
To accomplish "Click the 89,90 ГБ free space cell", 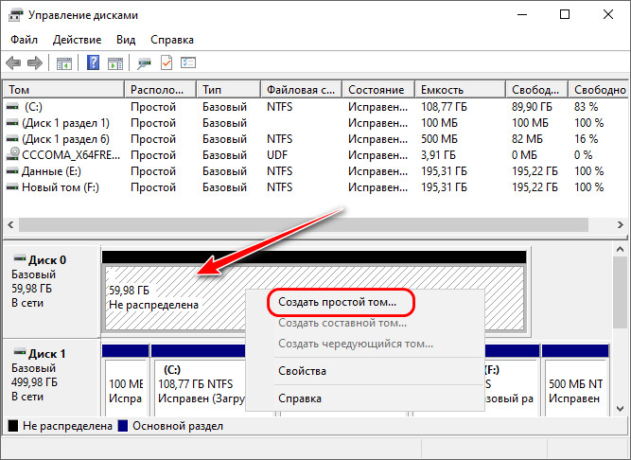I will click(x=532, y=107).
